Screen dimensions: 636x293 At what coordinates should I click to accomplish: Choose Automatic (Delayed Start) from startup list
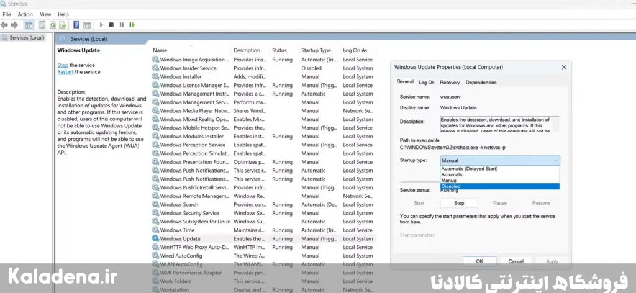(500, 169)
